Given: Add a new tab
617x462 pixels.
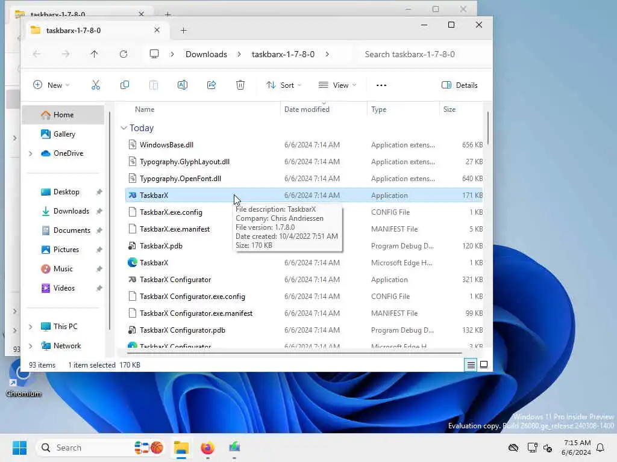Looking at the screenshot, I should pyautogui.click(x=183, y=30).
